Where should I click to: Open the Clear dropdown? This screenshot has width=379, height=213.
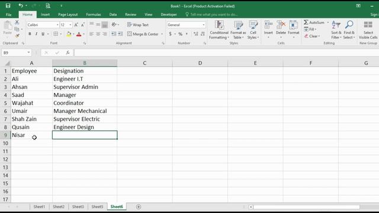312,36
